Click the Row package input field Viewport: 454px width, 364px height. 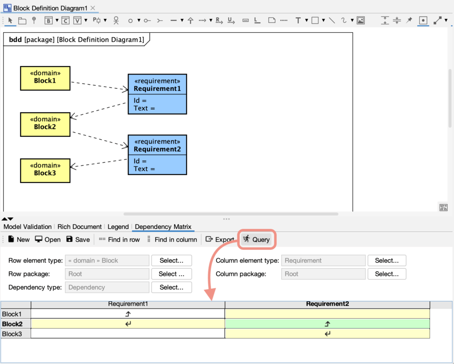(106, 274)
